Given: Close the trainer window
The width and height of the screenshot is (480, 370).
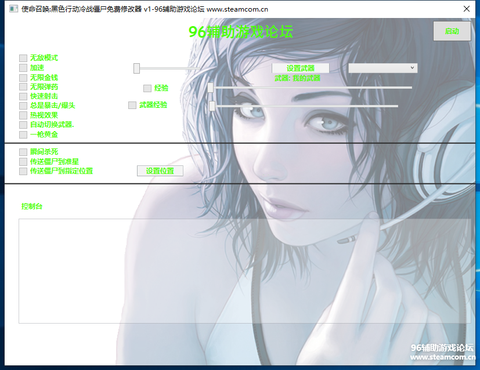Looking at the screenshot, I should pos(466,9).
